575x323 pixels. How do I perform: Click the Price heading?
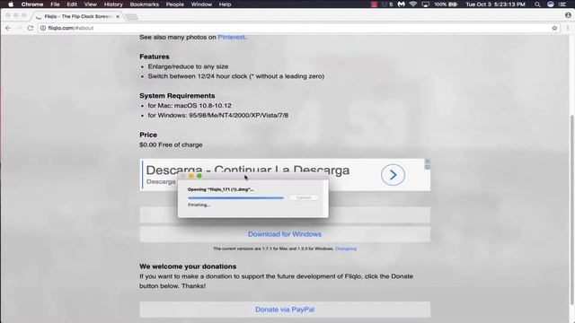click(148, 135)
